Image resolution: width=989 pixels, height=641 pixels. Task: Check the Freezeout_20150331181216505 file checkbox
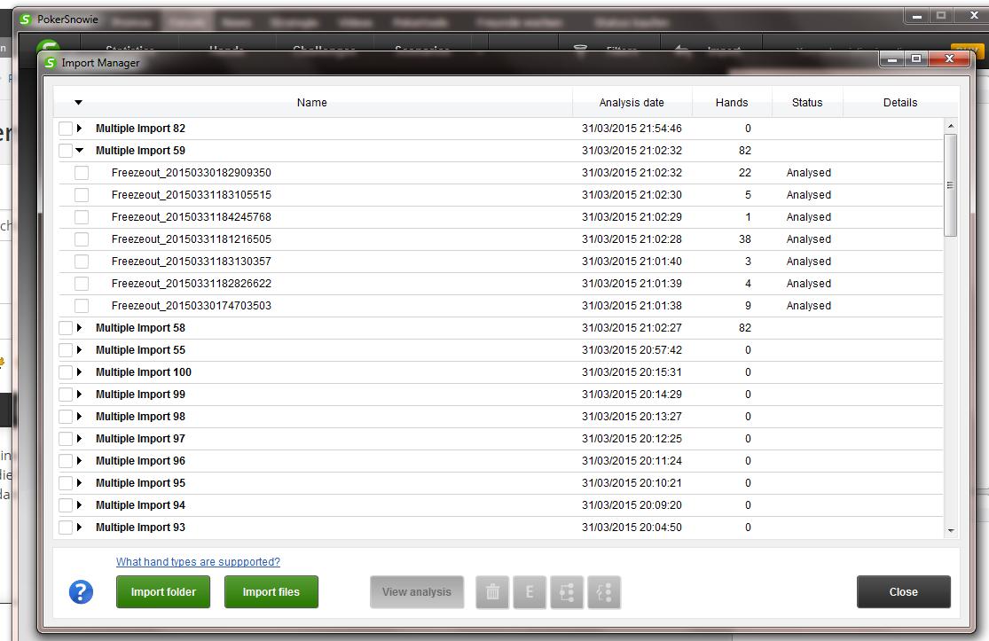(x=82, y=238)
